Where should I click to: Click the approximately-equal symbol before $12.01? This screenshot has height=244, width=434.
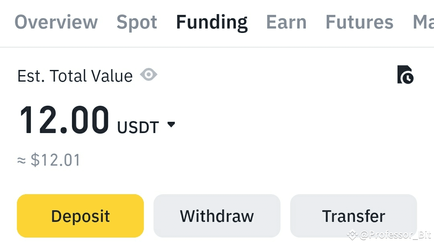[22, 160]
